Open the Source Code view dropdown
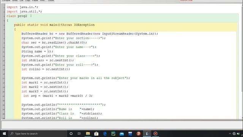Screen dimensions: 243x137 210,1
